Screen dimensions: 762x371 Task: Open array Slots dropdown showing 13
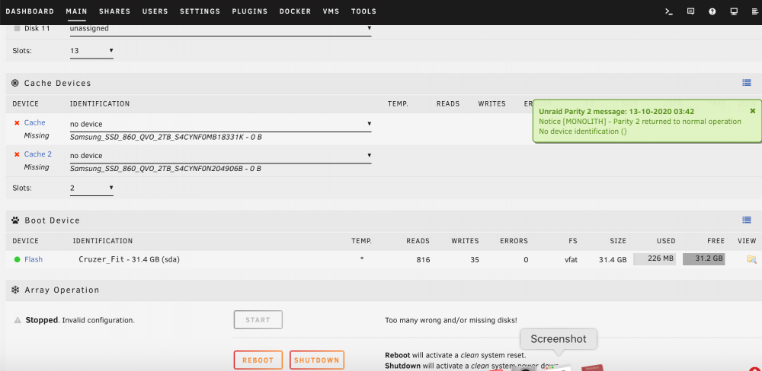coord(92,51)
